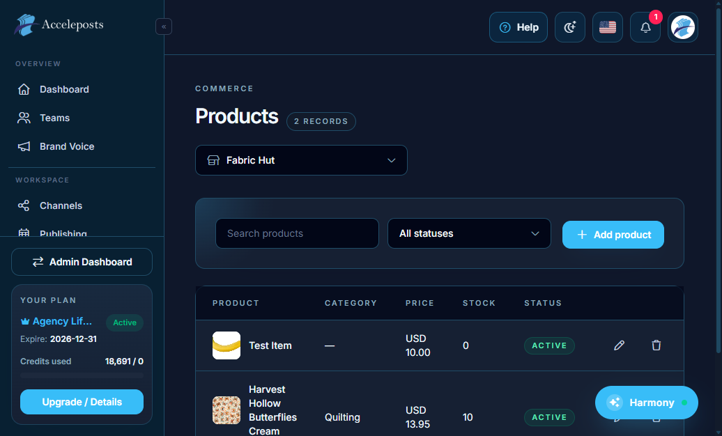Click the expiry date 2026-12-31
This screenshot has height=436, width=722.
tap(73, 339)
